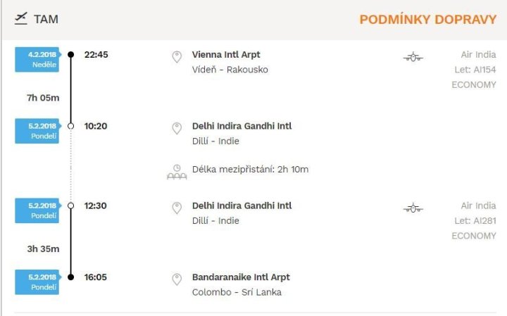Click airplane icon for flight AI281

coord(413,208)
